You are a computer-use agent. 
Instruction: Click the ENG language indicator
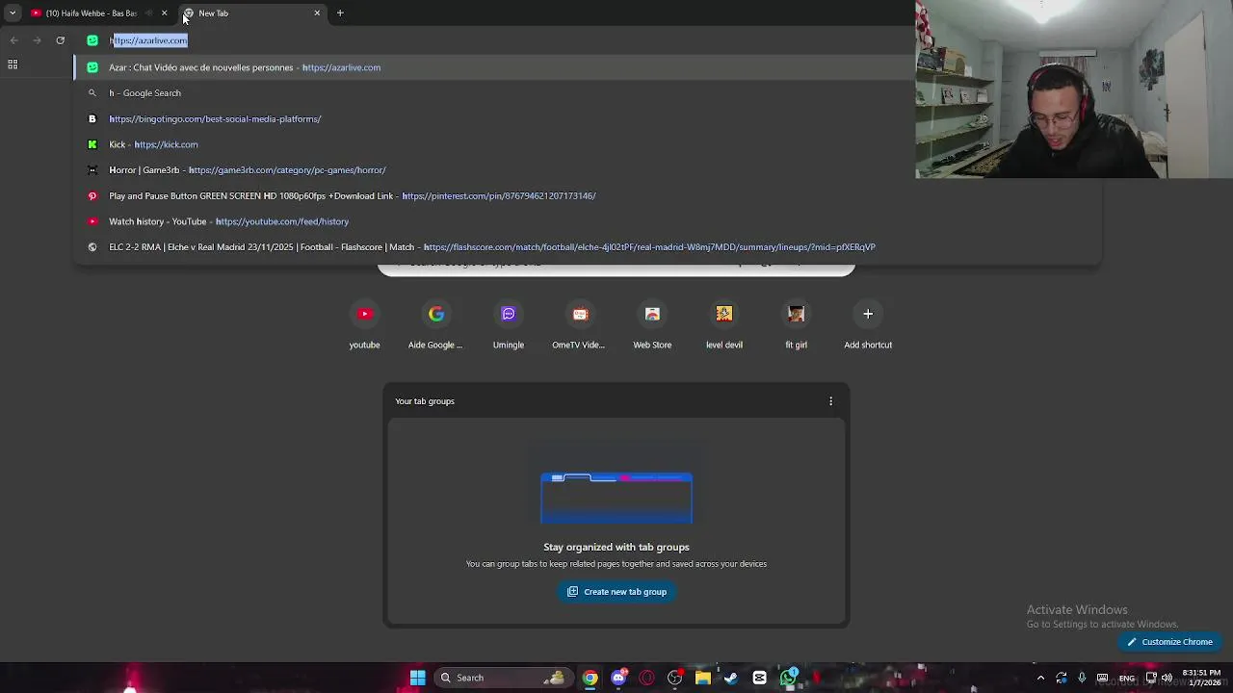pos(1126,678)
